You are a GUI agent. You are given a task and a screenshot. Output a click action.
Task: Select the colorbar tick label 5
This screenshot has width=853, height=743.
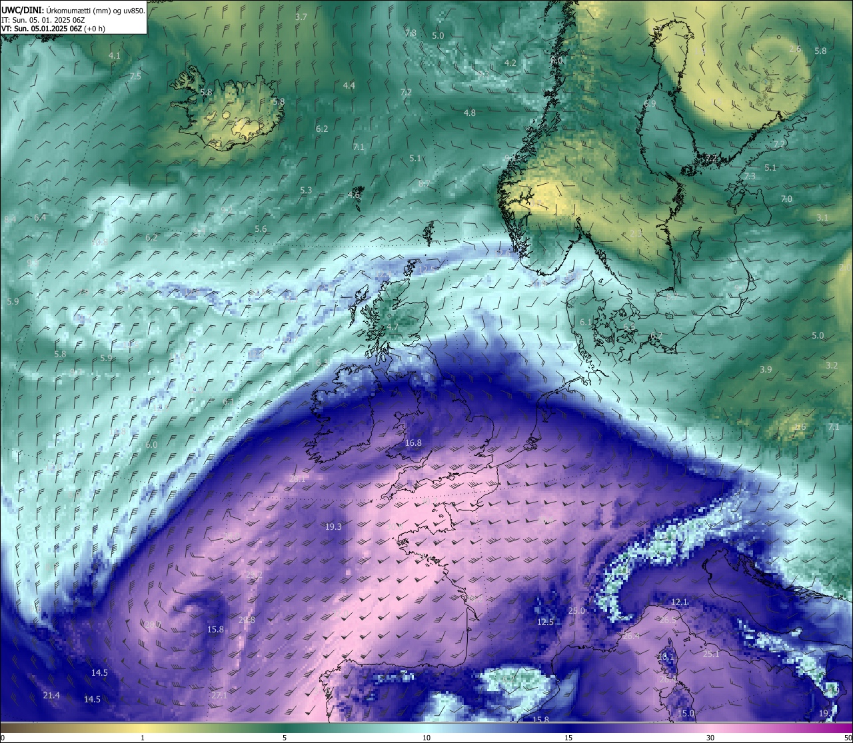285,738
